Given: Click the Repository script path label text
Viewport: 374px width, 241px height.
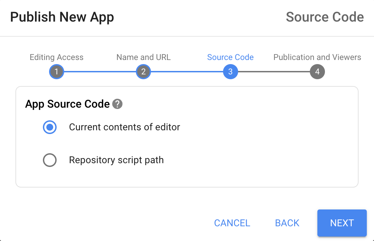Looking at the screenshot, I should [116, 160].
